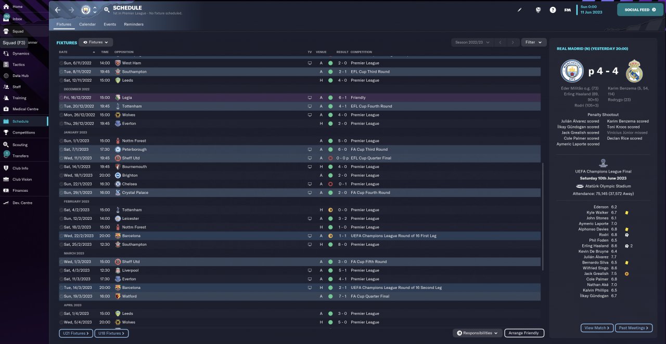Click the Barcelona badge on 22/2/2023 row
The height and width of the screenshot is (344, 666).
coord(118,236)
